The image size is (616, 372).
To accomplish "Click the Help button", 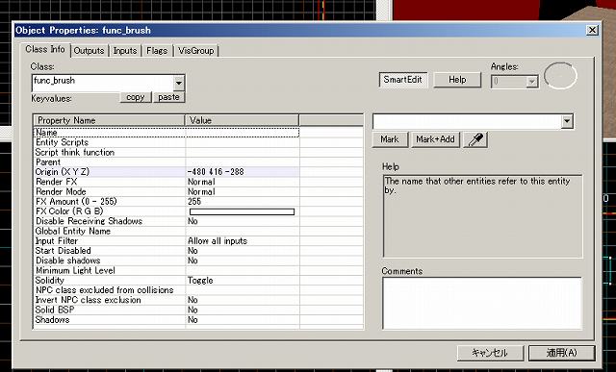I will click(x=457, y=80).
